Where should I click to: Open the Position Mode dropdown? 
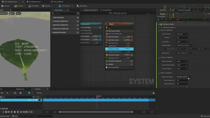click(184, 45)
